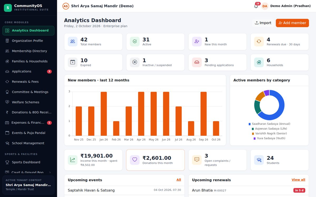The height and width of the screenshot is (197, 316).
Task: Open Applications in the sidebar
Action: 28,71
